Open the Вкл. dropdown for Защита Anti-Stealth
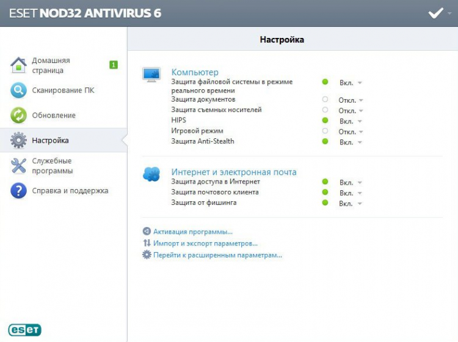Screen dimensions: 458x342 click(x=351, y=143)
